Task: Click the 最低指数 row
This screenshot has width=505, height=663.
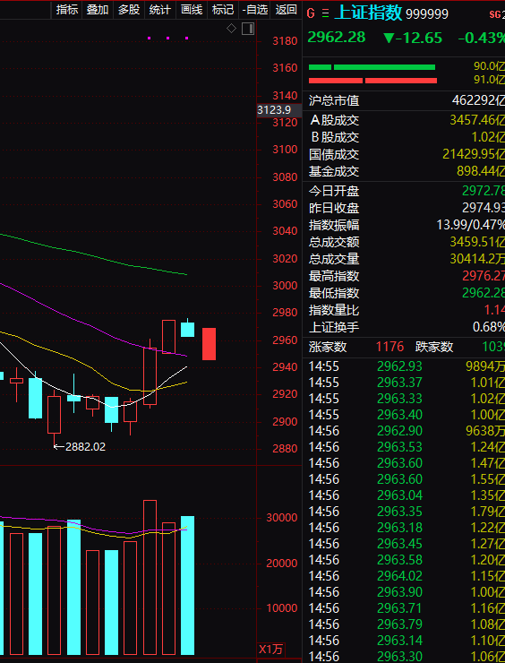Action: coord(404,293)
